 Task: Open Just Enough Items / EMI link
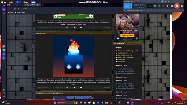click(125, 55)
